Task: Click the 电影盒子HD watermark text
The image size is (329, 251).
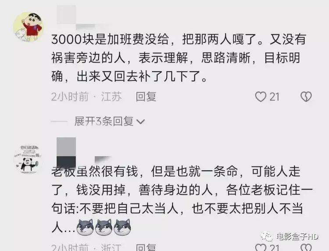Action: click(x=297, y=237)
